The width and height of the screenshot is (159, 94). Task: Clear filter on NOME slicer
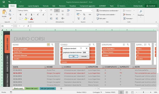[52, 45]
